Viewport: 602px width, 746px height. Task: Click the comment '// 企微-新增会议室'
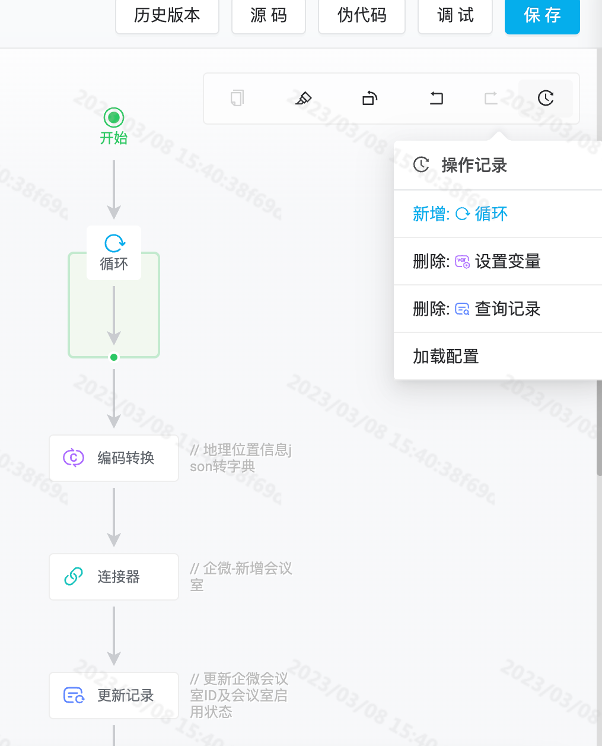point(241,577)
